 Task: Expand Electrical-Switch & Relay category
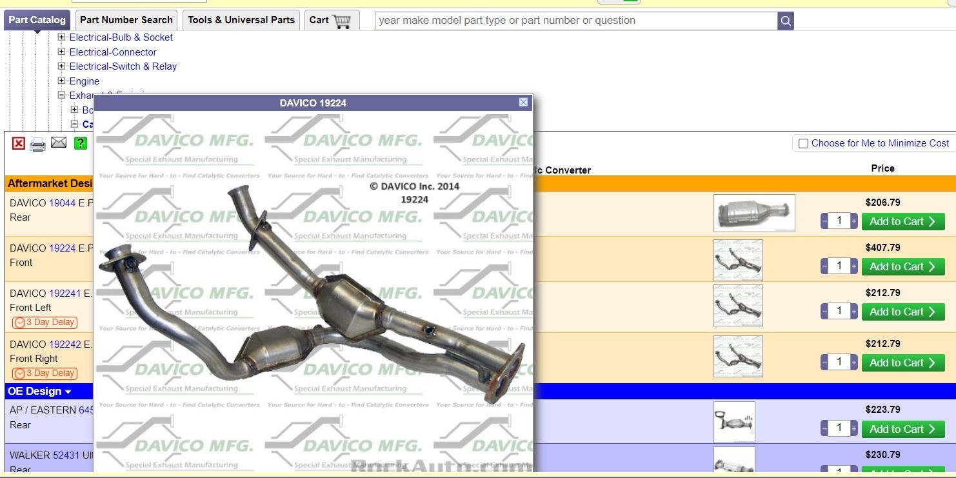[62, 66]
